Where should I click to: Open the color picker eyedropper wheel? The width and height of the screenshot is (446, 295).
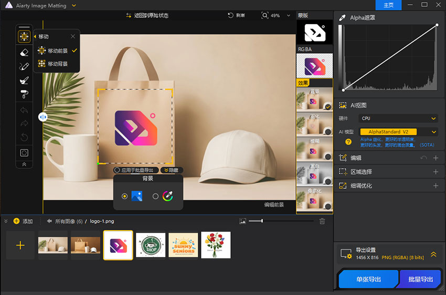pyautogui.click(x=168, y=196)
